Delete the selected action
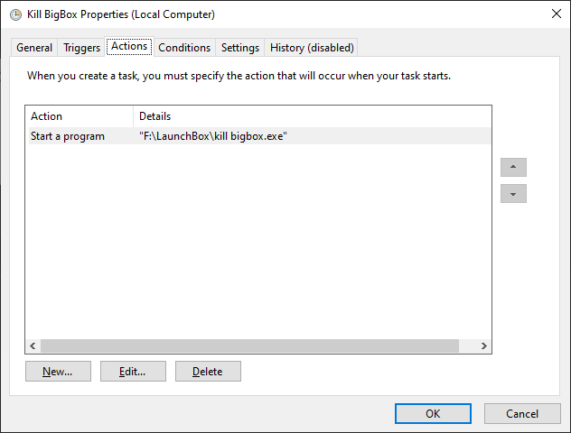Screen dimensions: 571x433 [208, 371]
